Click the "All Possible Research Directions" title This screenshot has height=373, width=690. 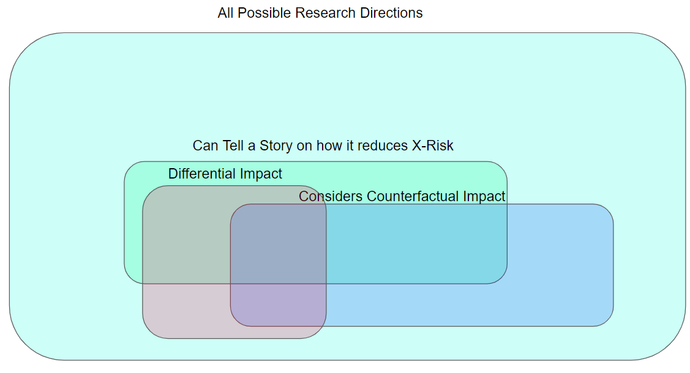coord(320,13)
